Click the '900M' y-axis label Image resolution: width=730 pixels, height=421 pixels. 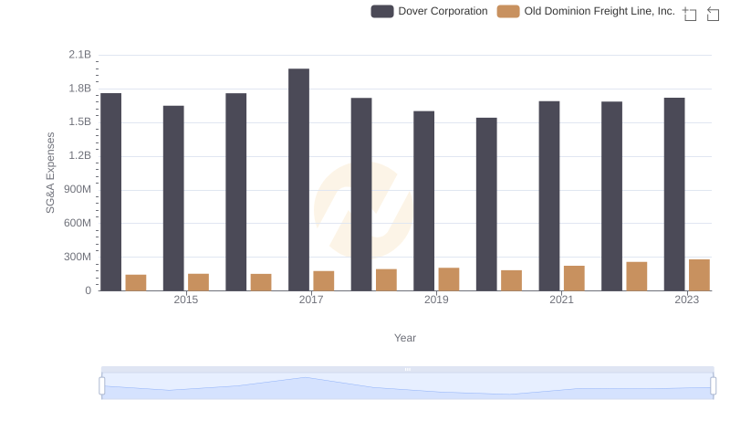click(x=78, y=190)
